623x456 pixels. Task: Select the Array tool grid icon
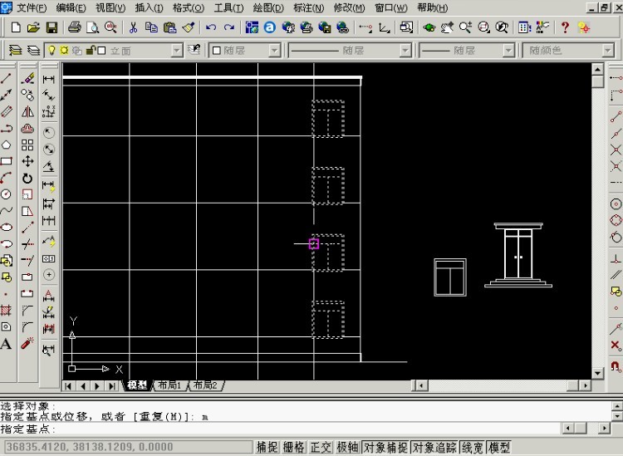coord(27,145)
